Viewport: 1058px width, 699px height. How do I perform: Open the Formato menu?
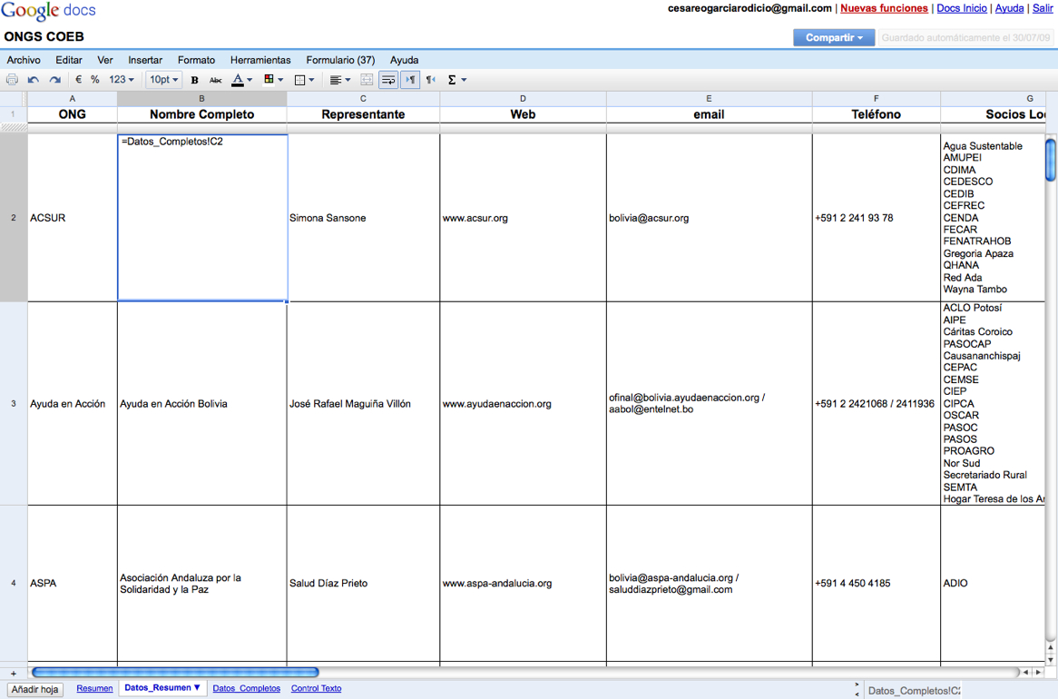[196, 60]
